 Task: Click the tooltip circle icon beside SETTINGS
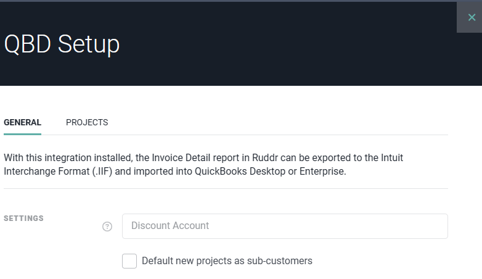(x=107, y=227)
